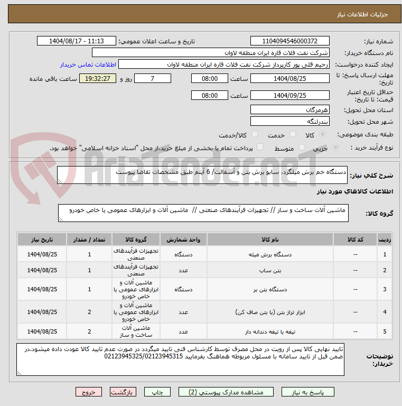Click the بازگشت back button
402x406 pixels.
coord(123,392)
